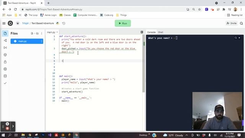Close the main.py editor tab
The image size is (245, 138).
[x=57, y=32]
